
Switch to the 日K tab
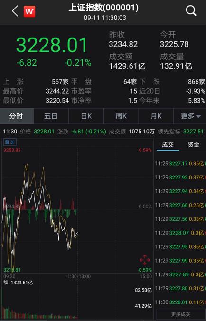[86, 116]
